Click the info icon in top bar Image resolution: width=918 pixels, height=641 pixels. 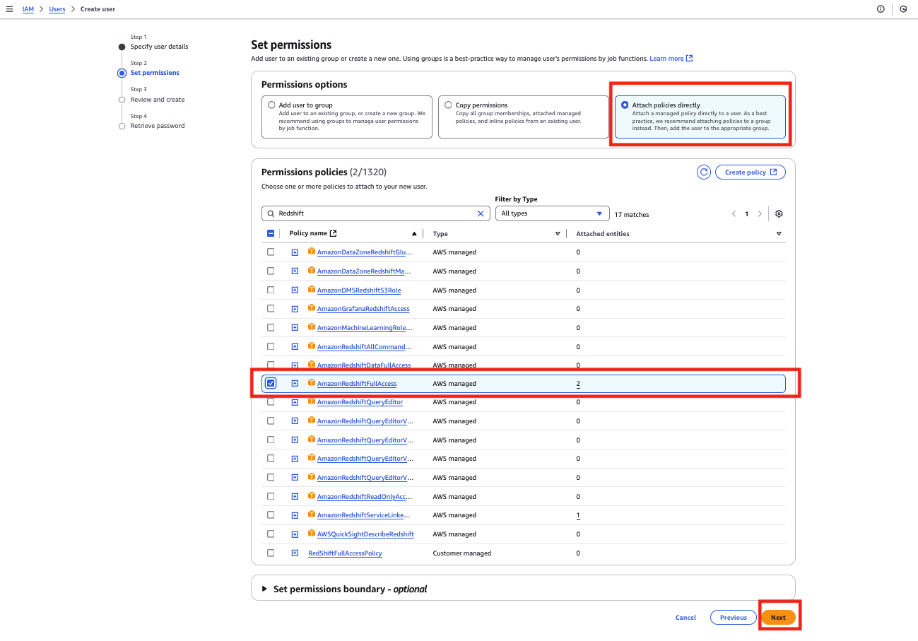pos(881,9)
